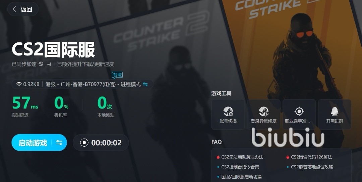Viewport: 362px width, 182px height.
Task: Open FAQ CS2错误代码126解法
Action: pos(311,157)
